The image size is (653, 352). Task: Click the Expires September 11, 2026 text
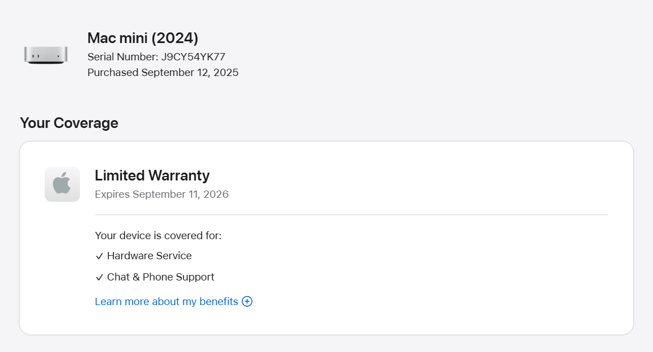162,194
